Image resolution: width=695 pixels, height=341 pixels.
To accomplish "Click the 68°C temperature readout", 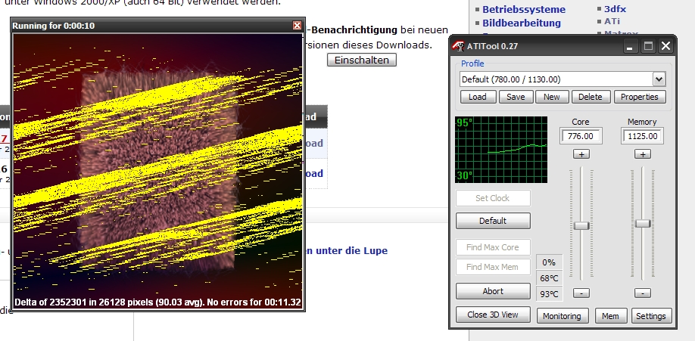I will point(549,278).
